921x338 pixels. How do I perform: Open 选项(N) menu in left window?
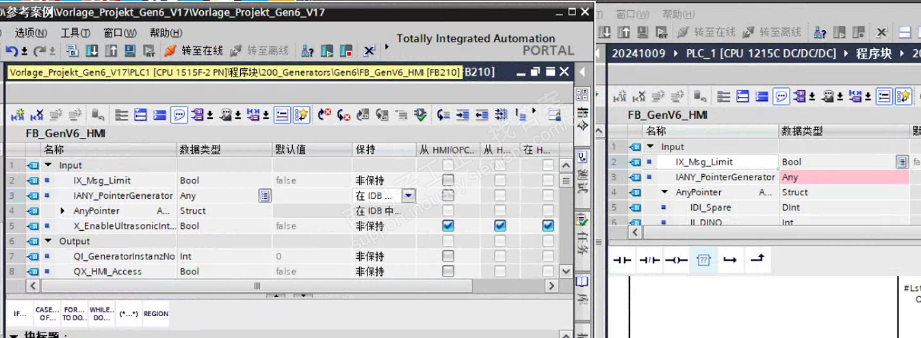[31, 33]
